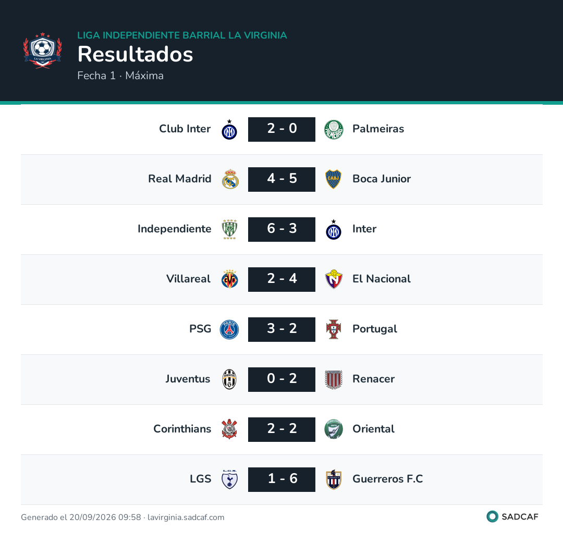Select the Portugal federation crest
The image size is (563, 544).
point(334,329)
